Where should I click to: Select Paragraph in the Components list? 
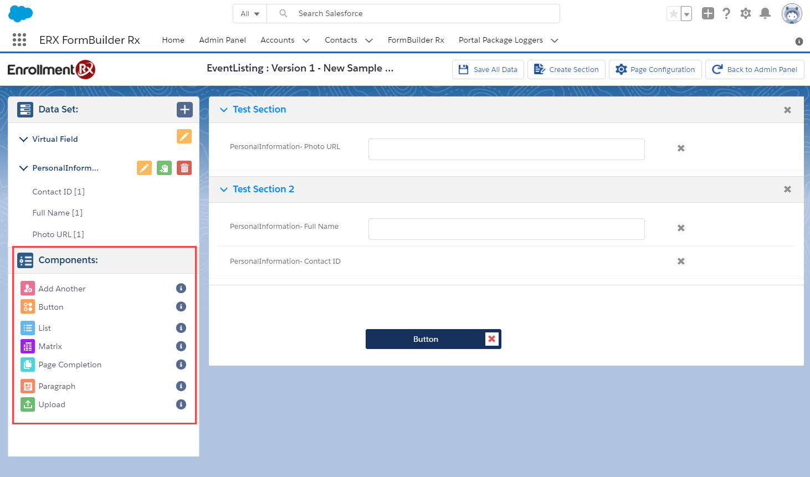point(57,386)
